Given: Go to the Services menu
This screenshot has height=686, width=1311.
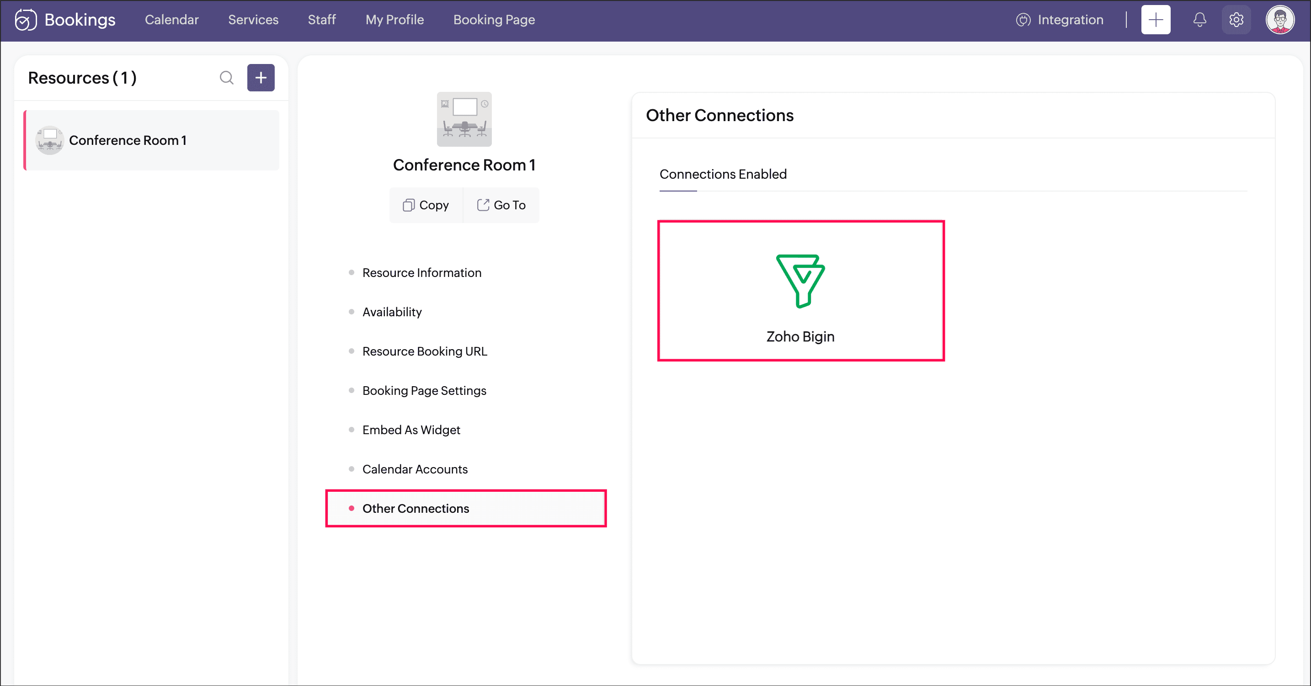Looking at the screenshot, I should [x=253, y=20].
